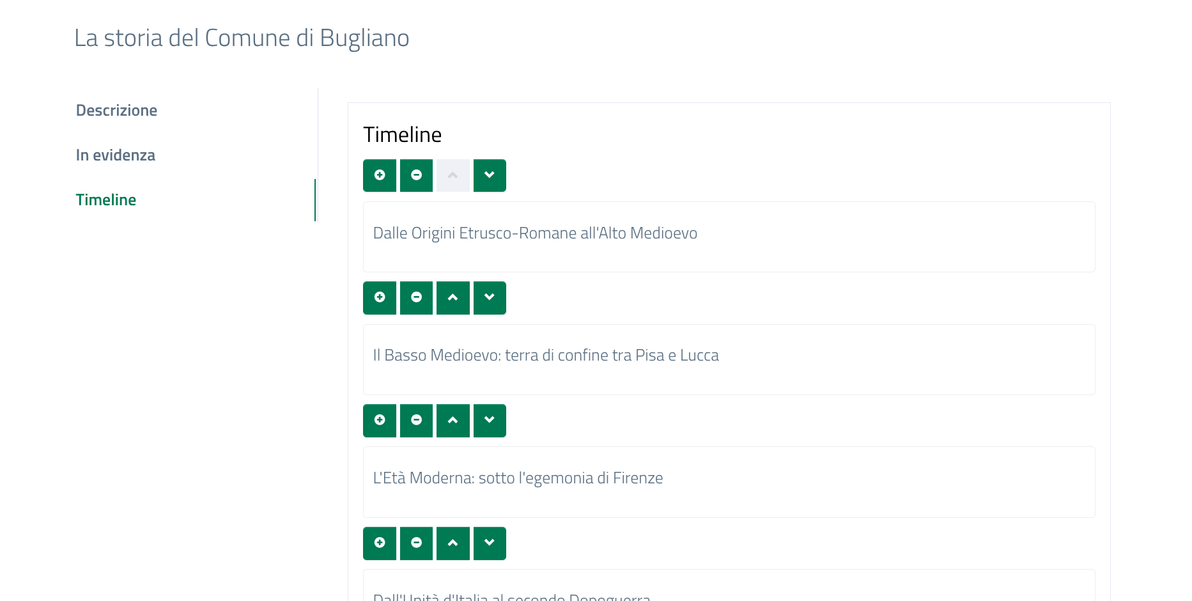1192x601 pixels.
Task: Move Unità d'Italia entry down
Action: (490, 543)
